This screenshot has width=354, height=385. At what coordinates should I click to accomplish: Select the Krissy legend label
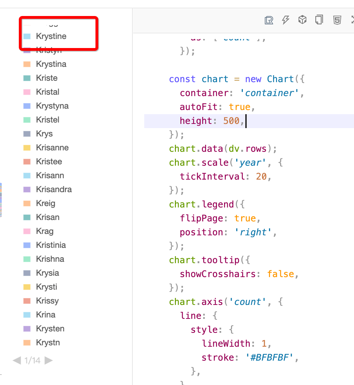[47, 301]
